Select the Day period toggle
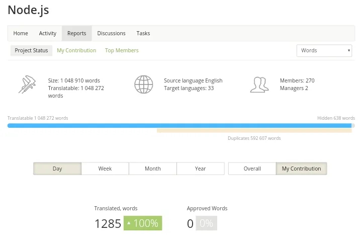This screenshot has width=362, height=246. tap(57, 169)
